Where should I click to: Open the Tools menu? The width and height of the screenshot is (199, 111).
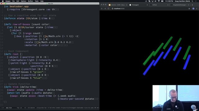coord(37,1)
